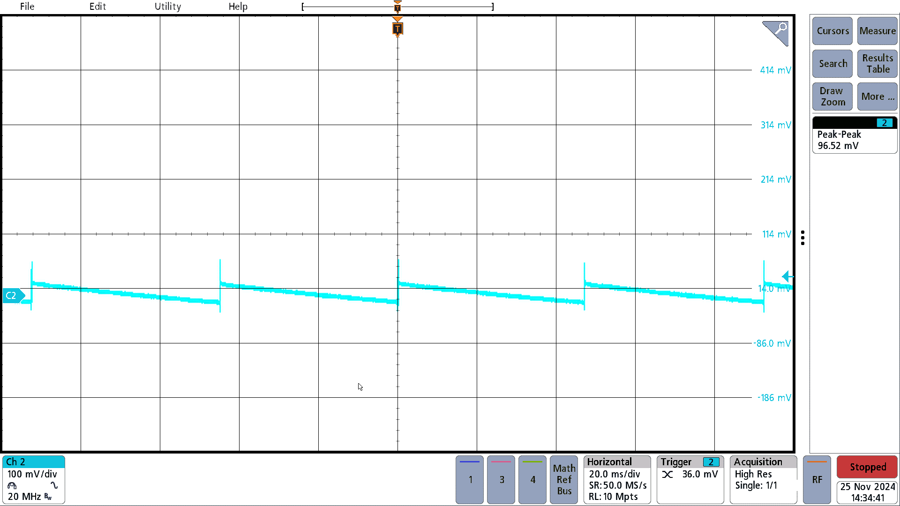The image size is (900, 506).
Task: Click the Cursors button
Action: pos(832,31)
